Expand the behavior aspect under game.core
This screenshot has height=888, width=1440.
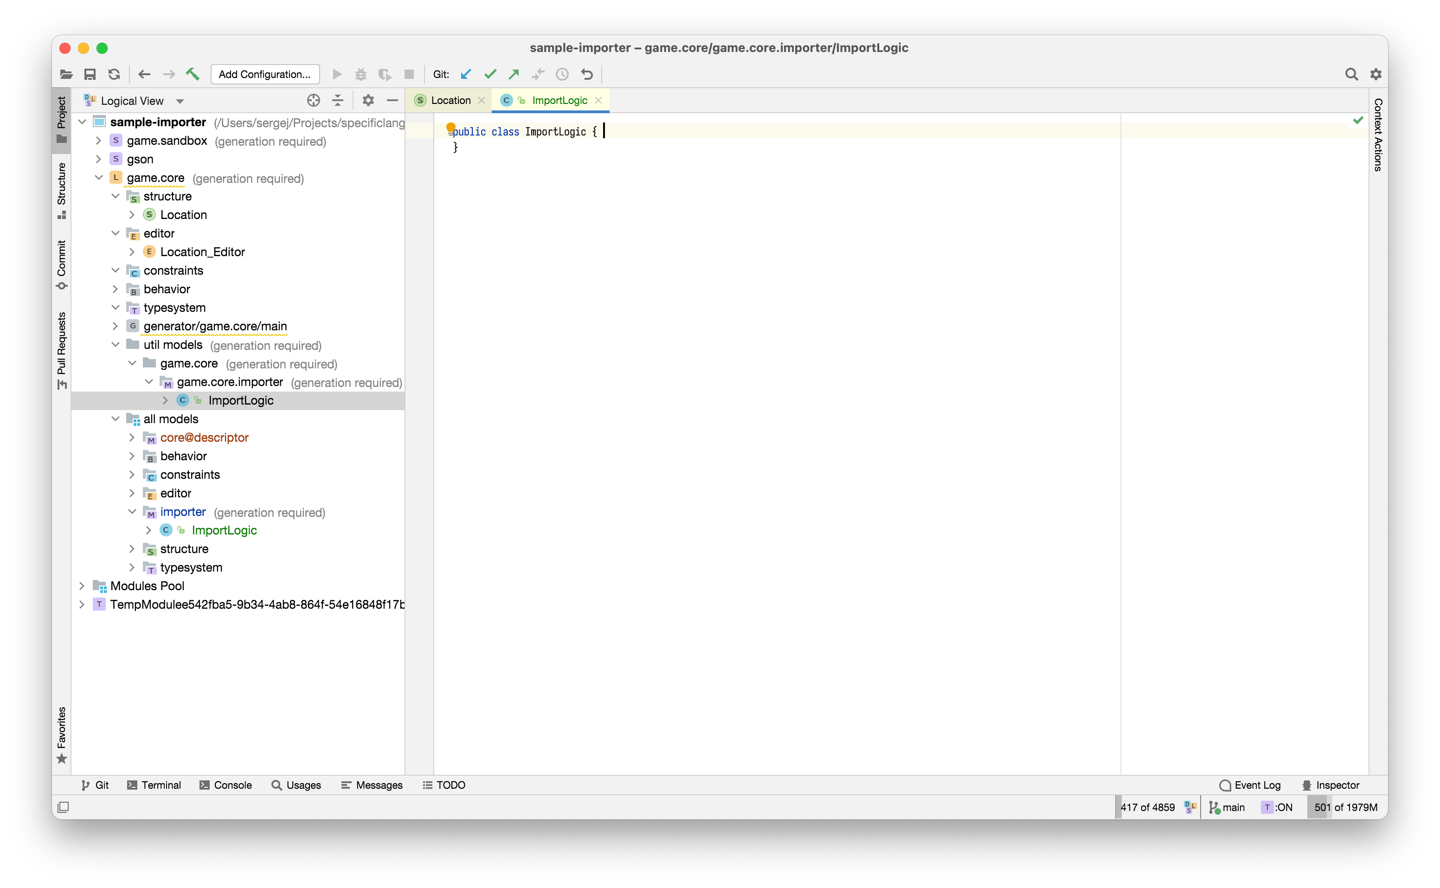pyautogui.click(x=116, y=289)
